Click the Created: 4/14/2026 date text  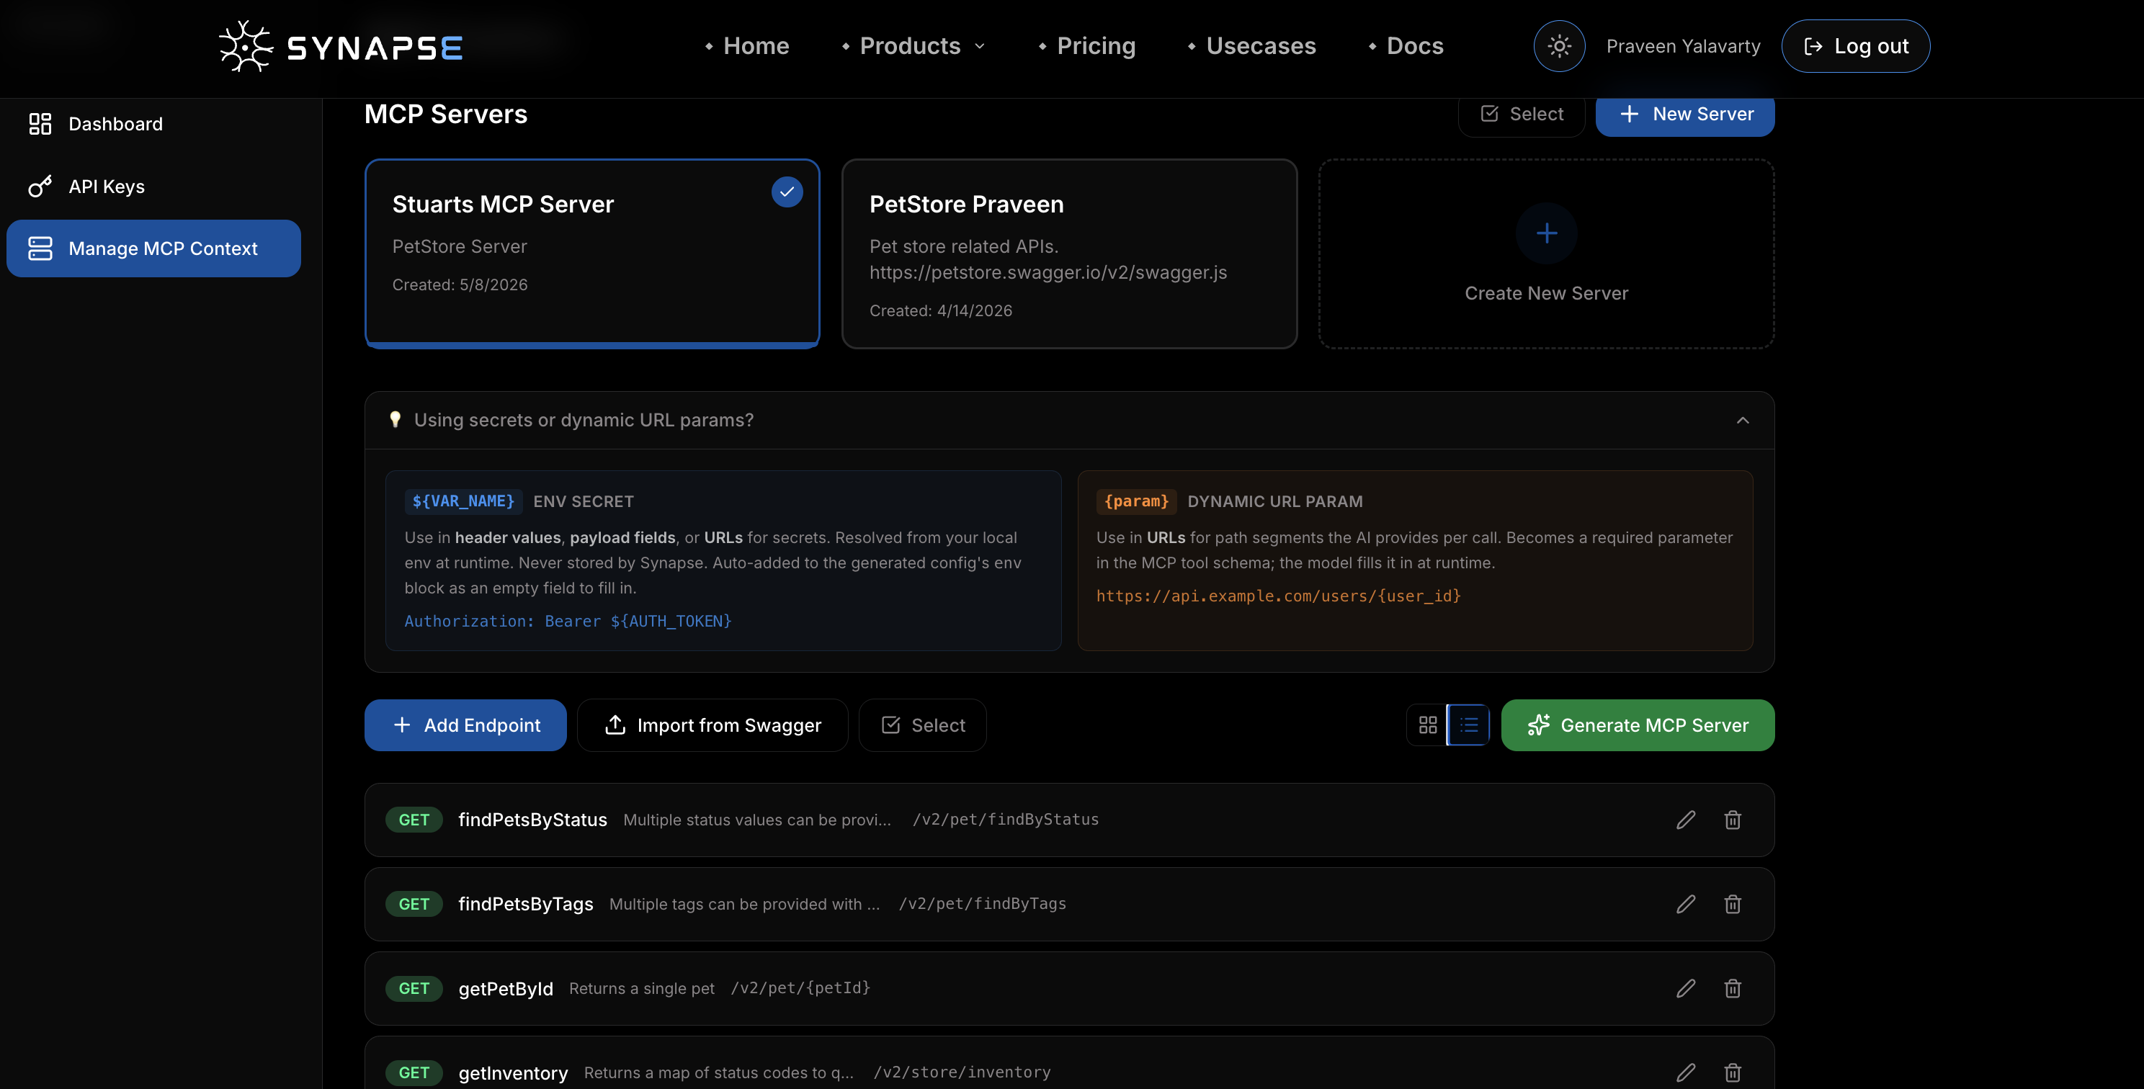pyautogui.click(x=940, y=310)
